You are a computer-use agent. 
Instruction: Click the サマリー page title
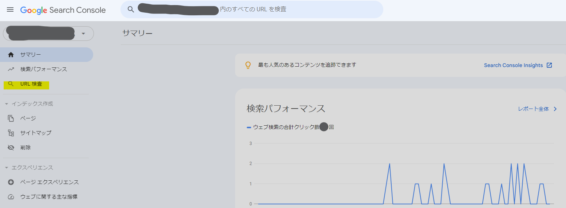pos(138,33)
